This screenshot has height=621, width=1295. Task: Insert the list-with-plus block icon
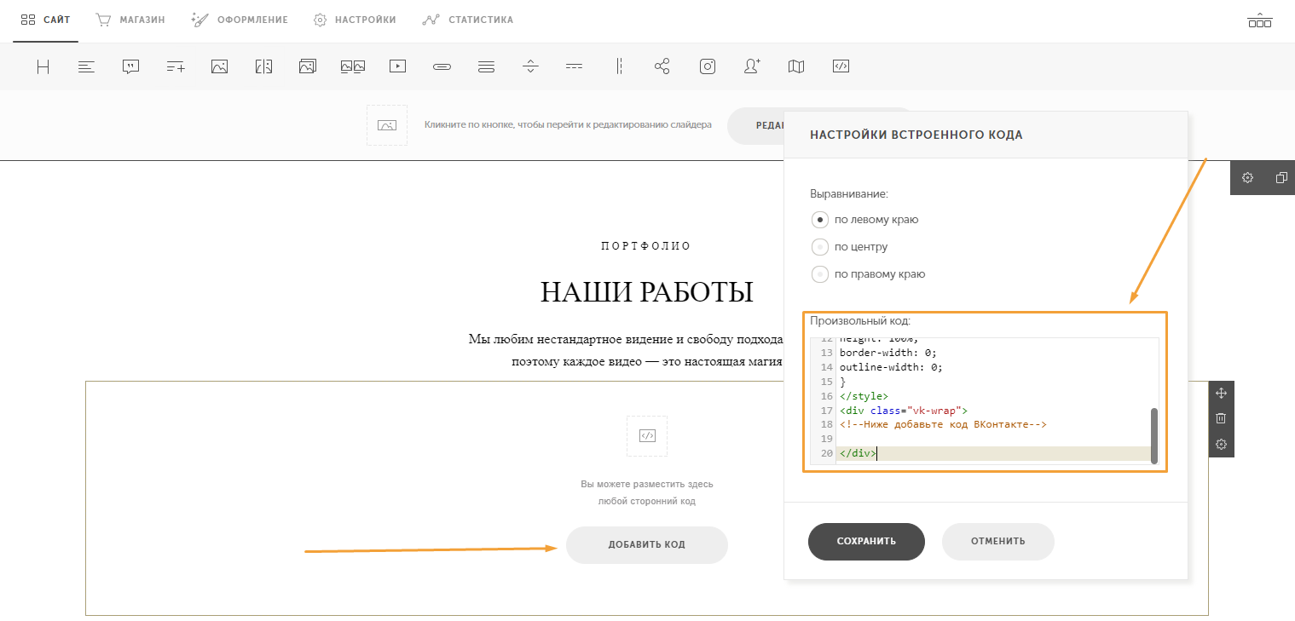point(176,66)
